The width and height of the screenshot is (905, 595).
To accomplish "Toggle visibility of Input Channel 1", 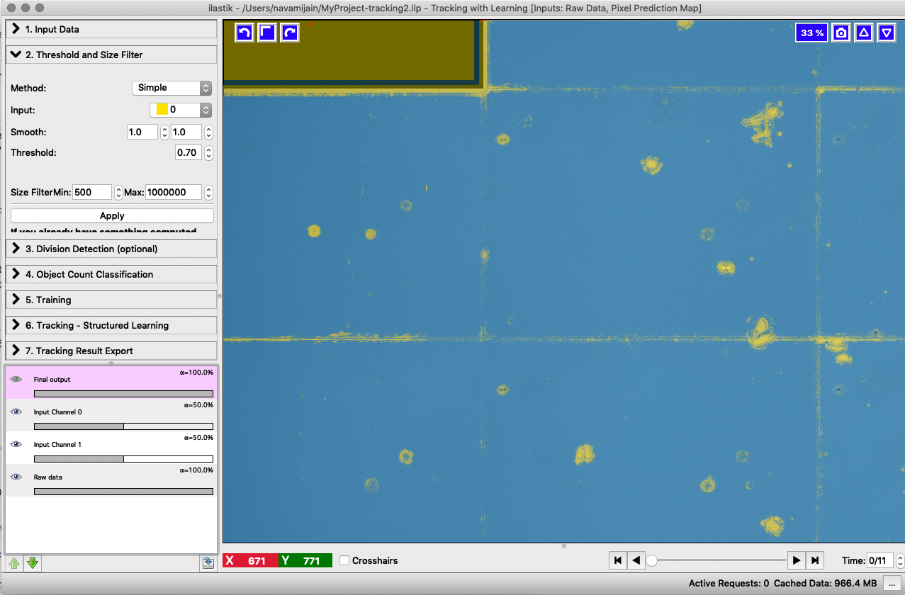I will (16, 444).
